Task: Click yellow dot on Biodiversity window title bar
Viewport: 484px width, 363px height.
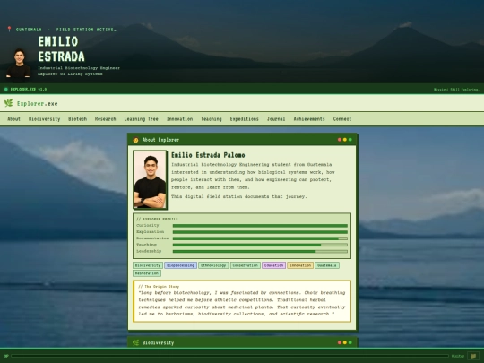Action: (x=345, y=342)
